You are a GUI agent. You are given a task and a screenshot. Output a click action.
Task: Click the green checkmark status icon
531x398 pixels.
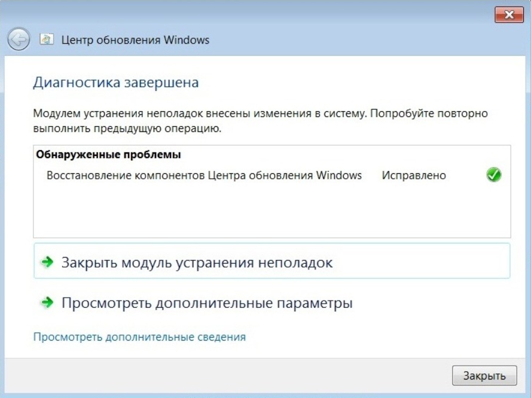[x=493, y=175]
